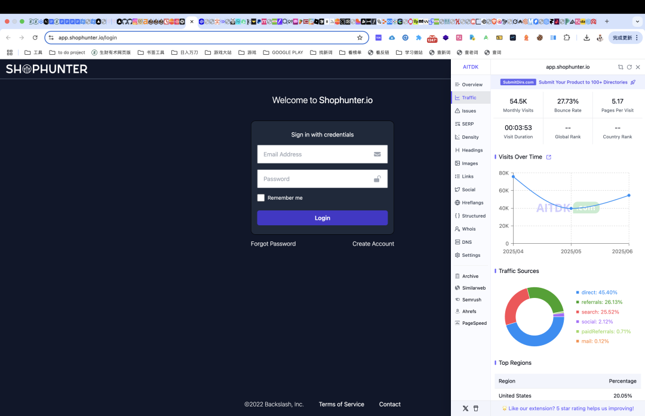Open the browser Downloads icon
Screen dimensions: 645x416
[x=586, y=38]
